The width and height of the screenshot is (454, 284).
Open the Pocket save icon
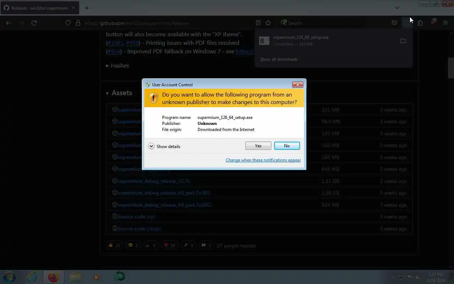point(394,23)
